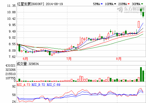146x103 pixels.
Task: Click the 10PMA legend label
Action: coord(109,4)
